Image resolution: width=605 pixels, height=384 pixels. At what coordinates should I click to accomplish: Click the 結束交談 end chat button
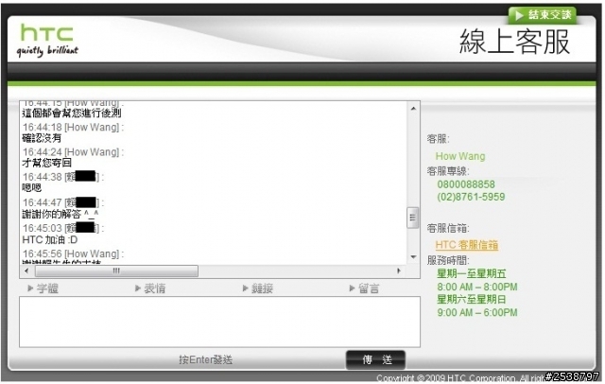(542, 15)
